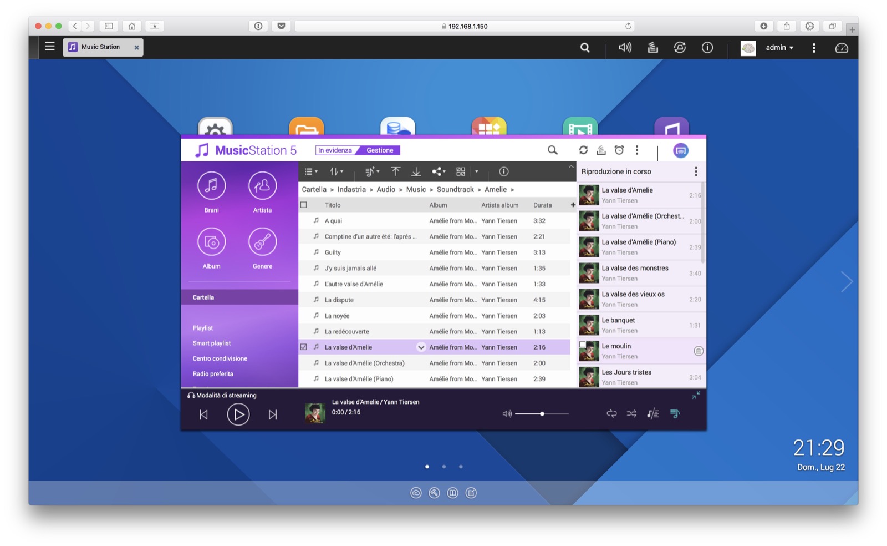Click the multi-select grid toolbar icon
Viewport: 887px width, 546px height.
(461, 171)
